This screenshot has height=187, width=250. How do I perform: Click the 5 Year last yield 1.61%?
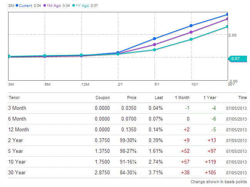(x=156, y=151)
